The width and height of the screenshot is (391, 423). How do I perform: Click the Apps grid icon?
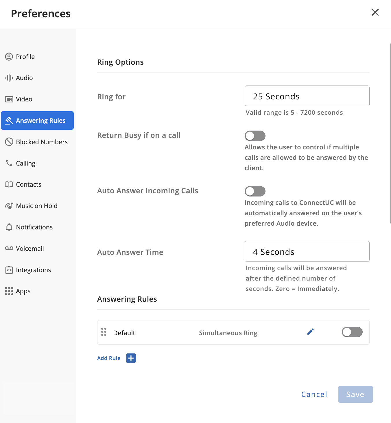(x=9, y=291)
